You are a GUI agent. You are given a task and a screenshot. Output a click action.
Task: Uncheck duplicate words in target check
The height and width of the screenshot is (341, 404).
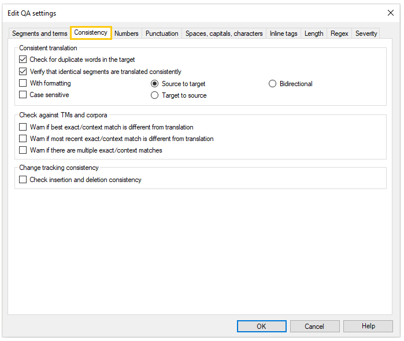(x=23, y=60)
